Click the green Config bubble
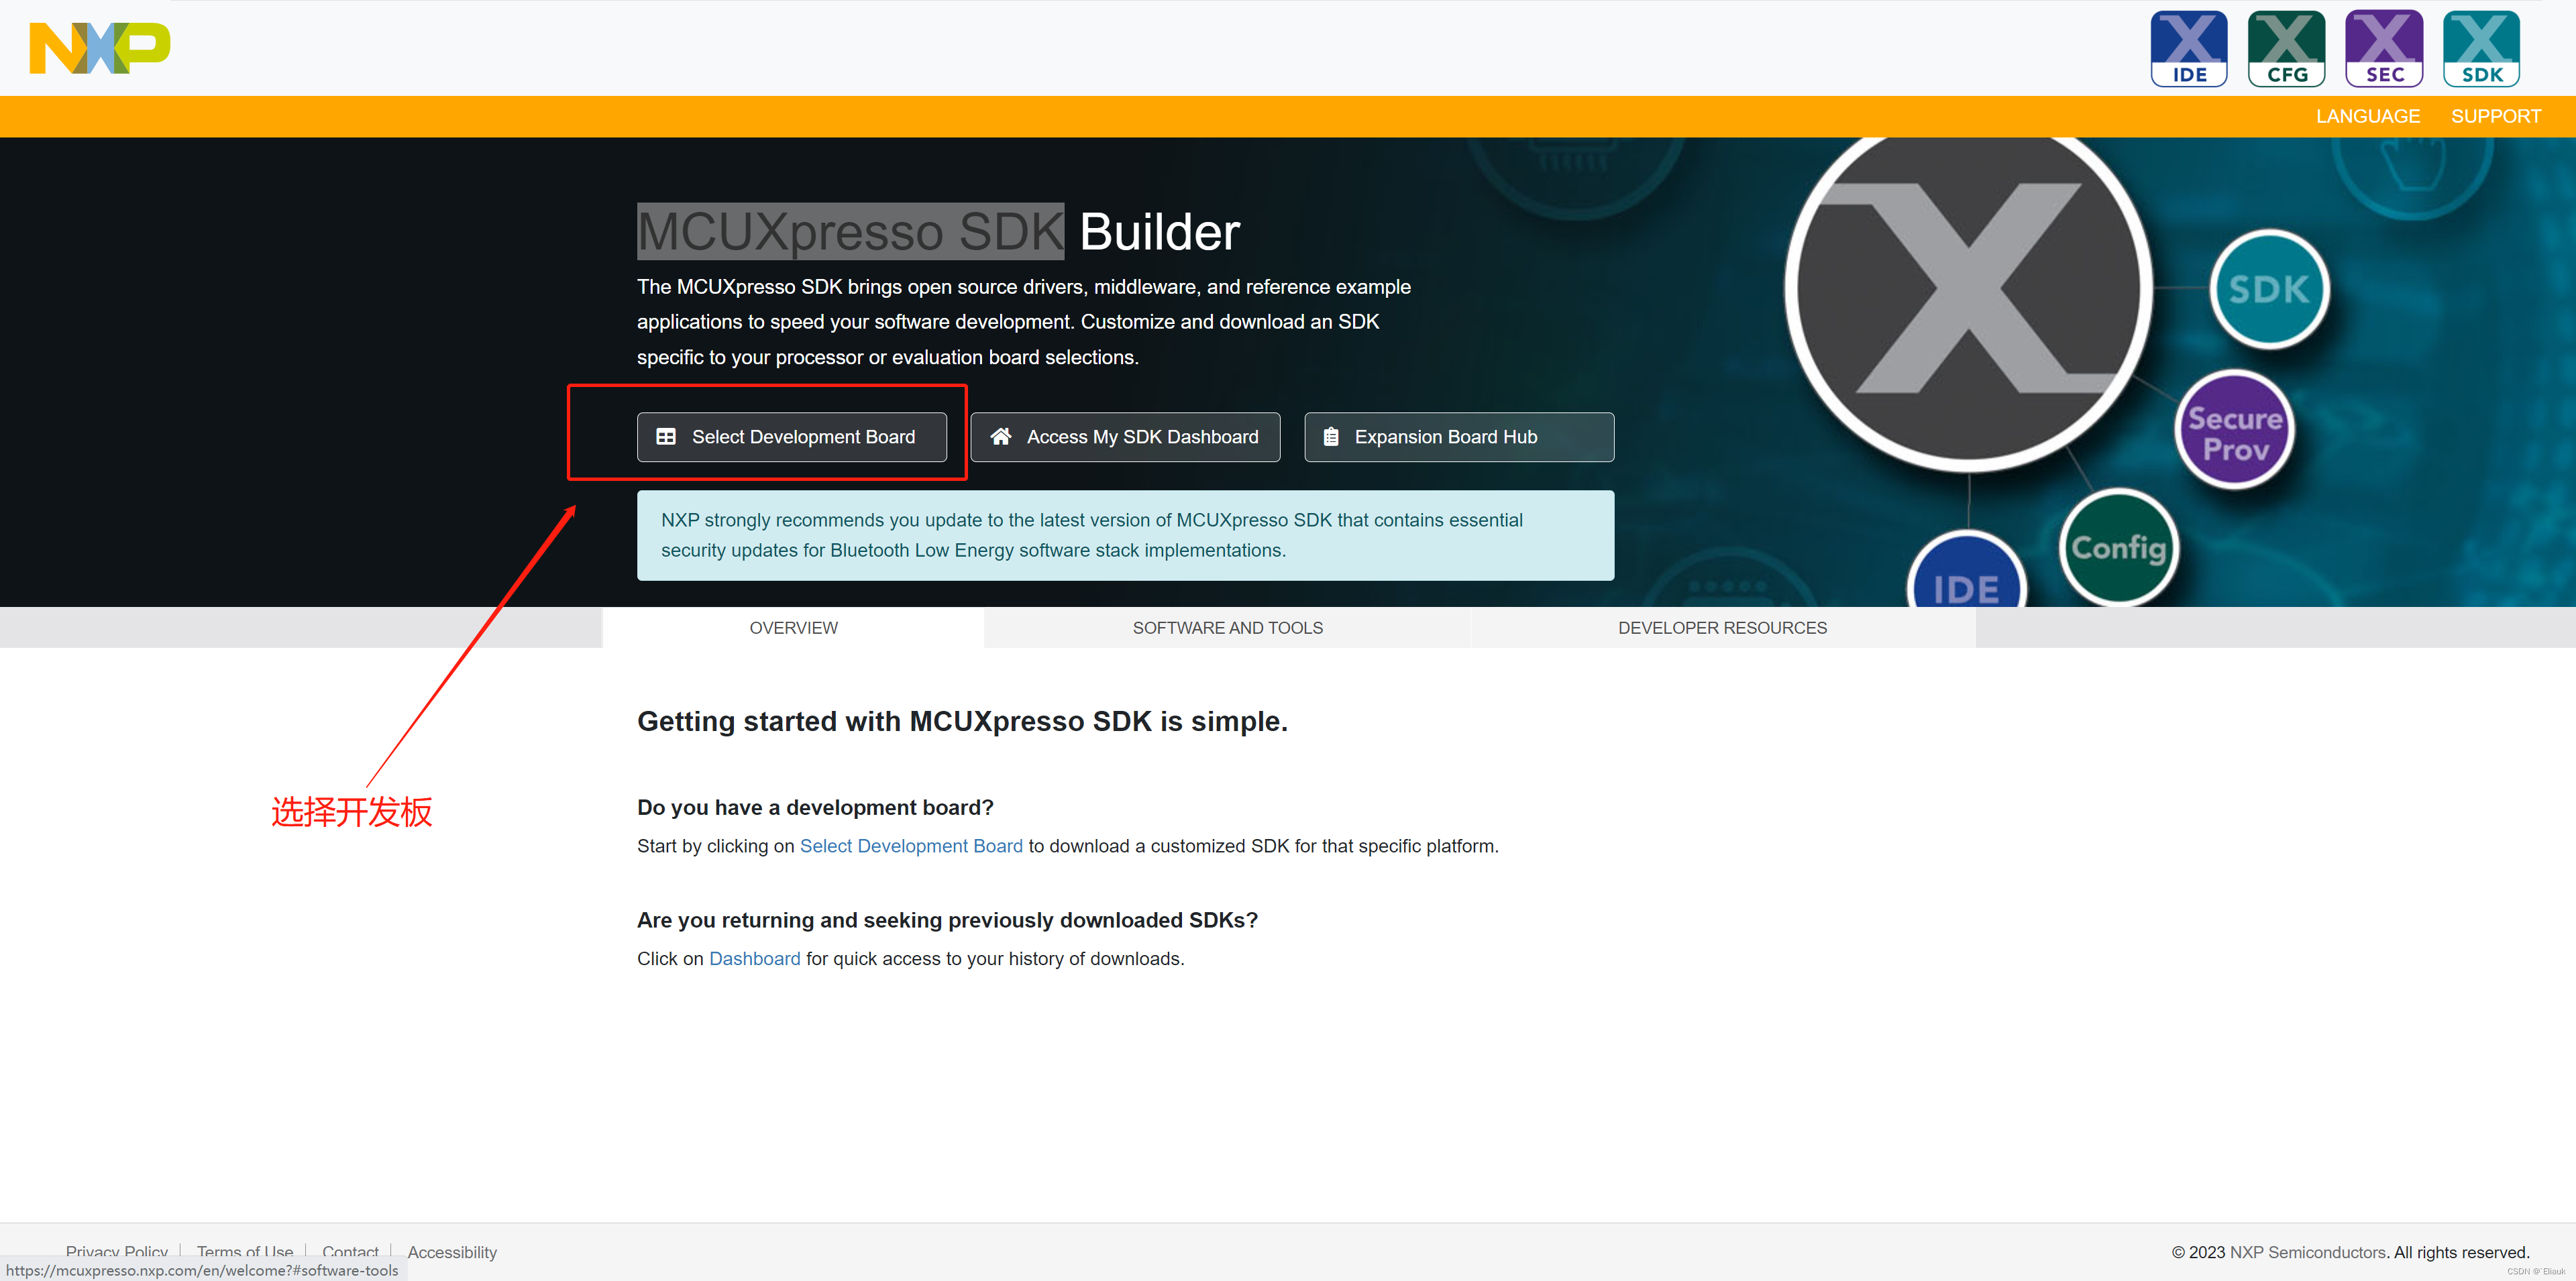The height and width of the screenshot is (1281, 2576). [2119, 547]
